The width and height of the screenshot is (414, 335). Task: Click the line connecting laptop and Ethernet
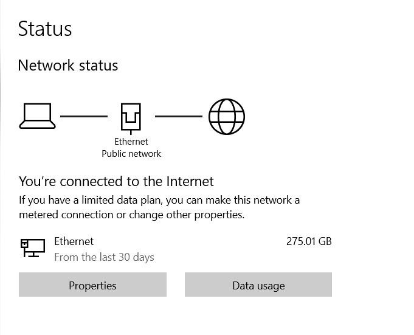84,116
